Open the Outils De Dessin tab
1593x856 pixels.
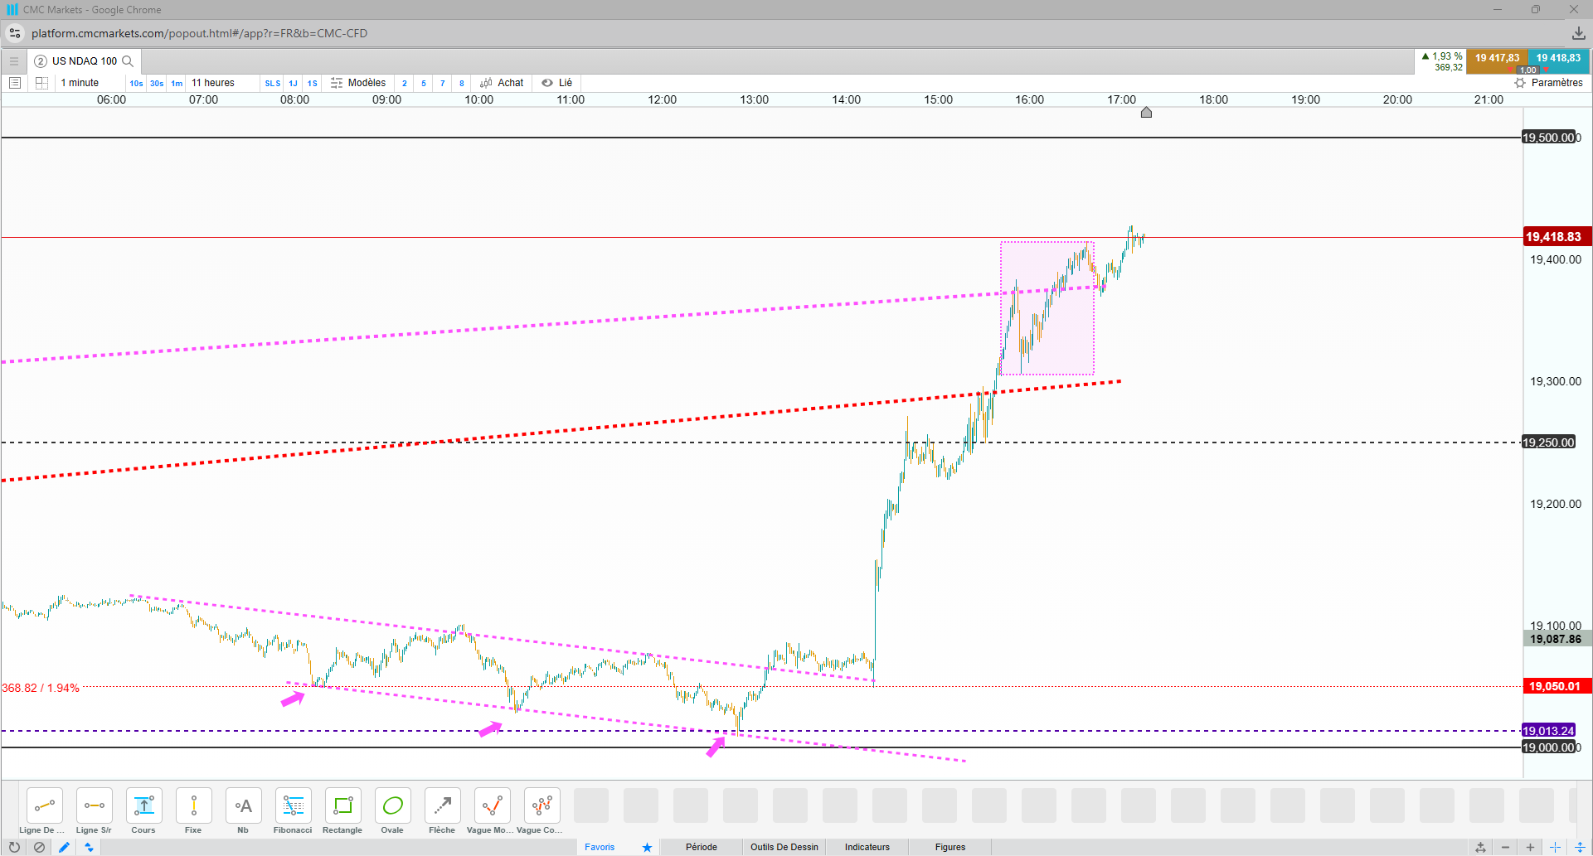(x=784, y=847)
